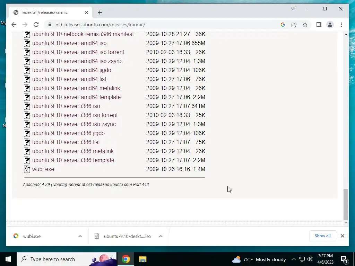The image size is (355, 266).
Task: Download ubuntu-9.10-server-i386.iso
Action: click(x=66, y=106)
